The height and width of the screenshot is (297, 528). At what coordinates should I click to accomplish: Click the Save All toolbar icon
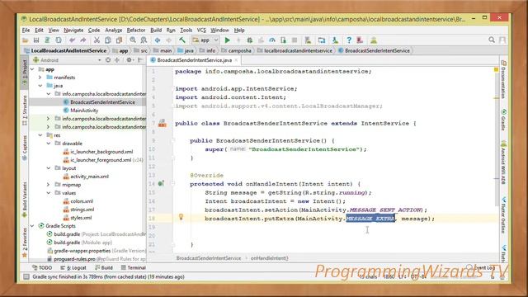click(36, 40)
